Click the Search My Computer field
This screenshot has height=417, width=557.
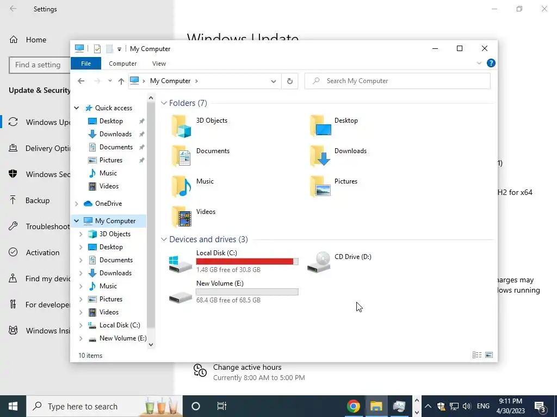pyautogui.click(x=397, y=81)
